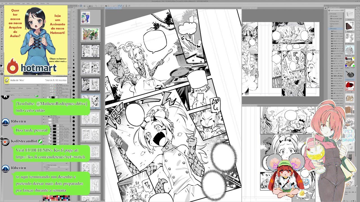Viewport: 360px width, 202px height.
Task: Select the frying pan 3D material
Action: coord(350,74)
